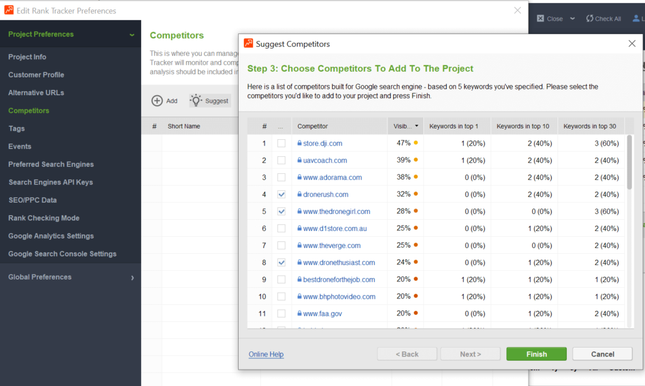Viewport: 645px width, 386px height.
Task: Open the uavcoach.com competitor link
Action: tap(325, 161)
